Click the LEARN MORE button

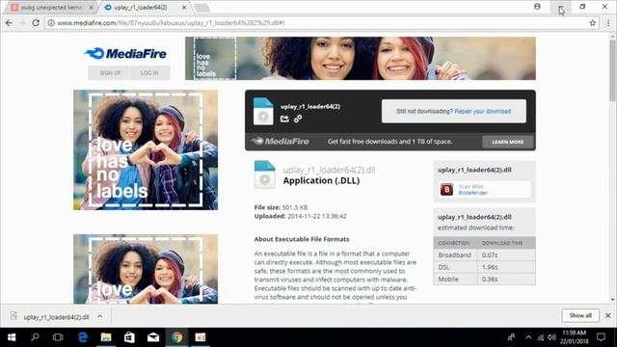508,142
